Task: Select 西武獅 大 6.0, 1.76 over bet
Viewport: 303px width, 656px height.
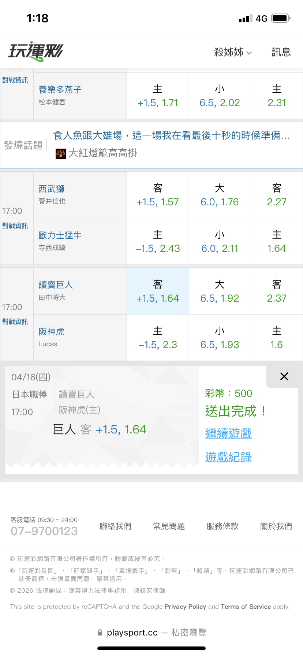Action: (220, 195)
